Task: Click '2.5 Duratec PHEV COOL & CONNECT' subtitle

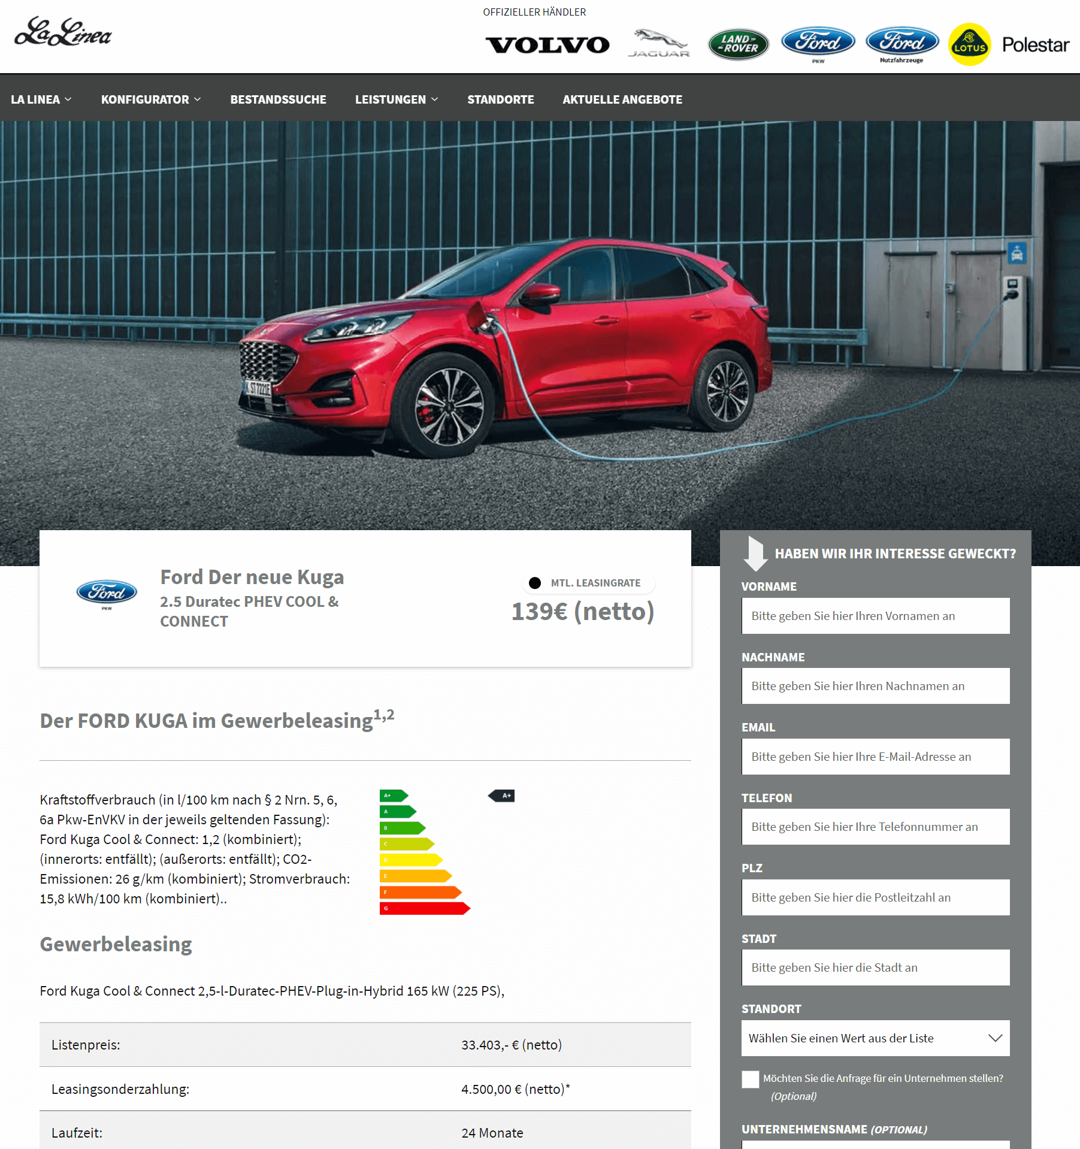Action: (249, 611)
